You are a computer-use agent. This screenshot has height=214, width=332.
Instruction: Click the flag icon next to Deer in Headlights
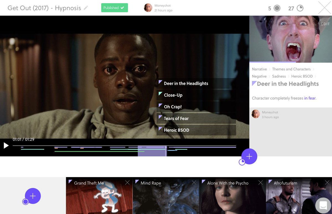point(160,82)
